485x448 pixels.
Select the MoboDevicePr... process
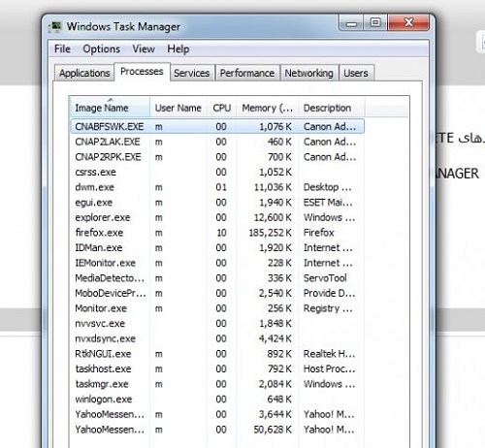click(217, 293)
